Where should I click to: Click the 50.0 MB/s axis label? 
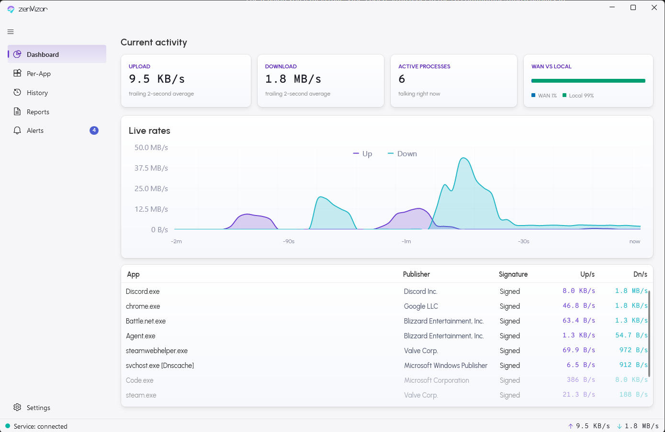pos(151,147)
